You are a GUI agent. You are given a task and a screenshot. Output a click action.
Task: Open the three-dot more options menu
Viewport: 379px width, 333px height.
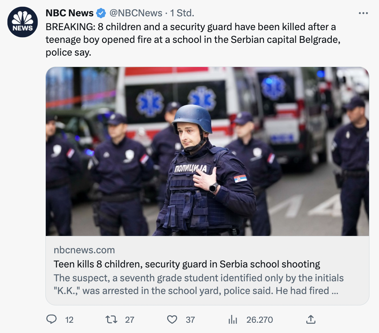pos(363,13)
